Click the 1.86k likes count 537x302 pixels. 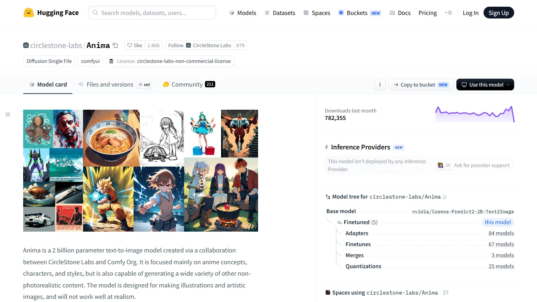click(x=153, y=45)
